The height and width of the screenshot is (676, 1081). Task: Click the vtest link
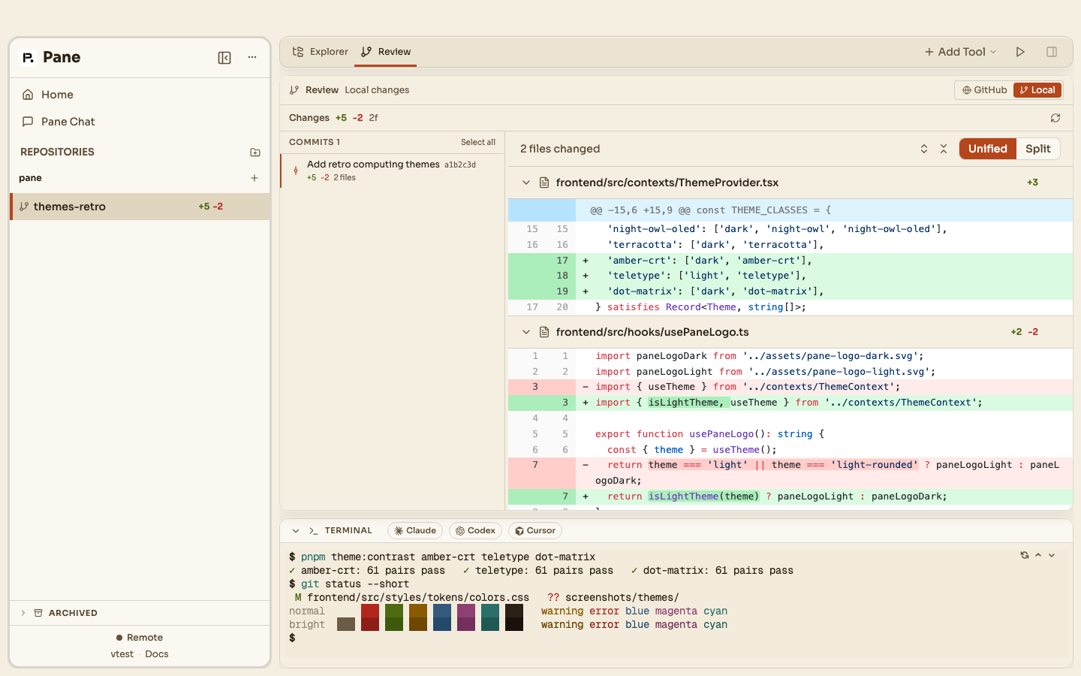coord(122,654)
